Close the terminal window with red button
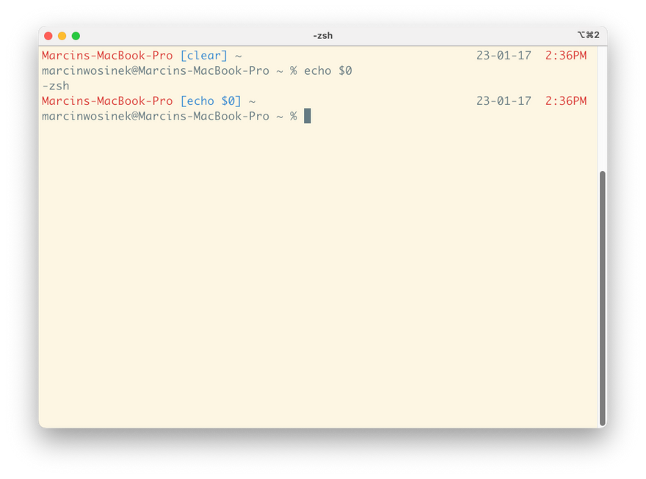 (48, 35)
